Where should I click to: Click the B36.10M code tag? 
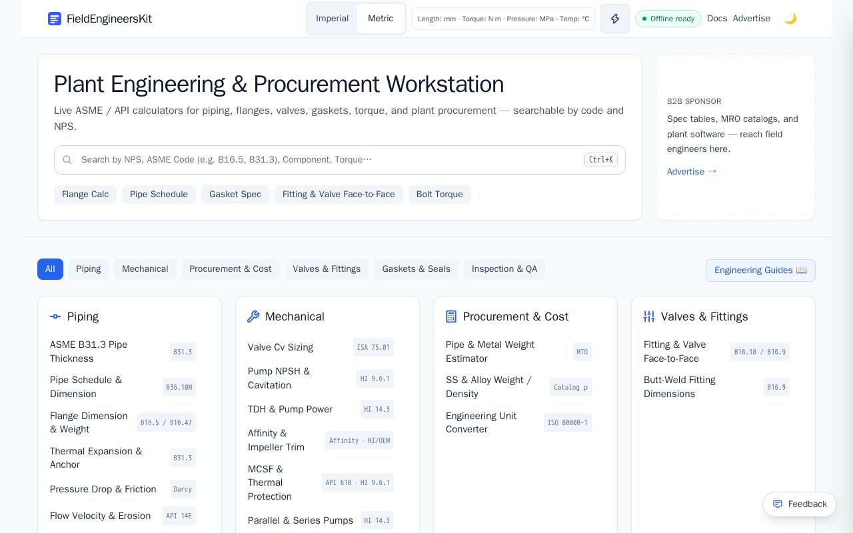179,387
